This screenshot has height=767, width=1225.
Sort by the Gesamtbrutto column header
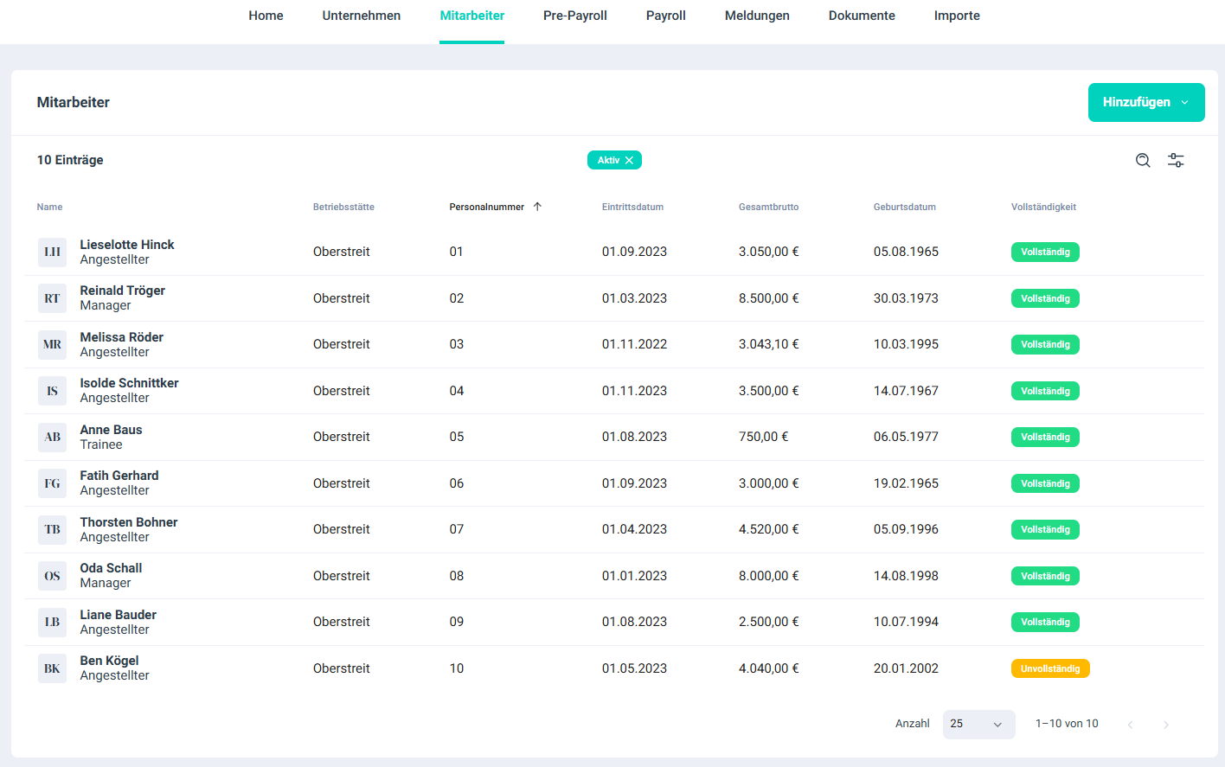768,207
